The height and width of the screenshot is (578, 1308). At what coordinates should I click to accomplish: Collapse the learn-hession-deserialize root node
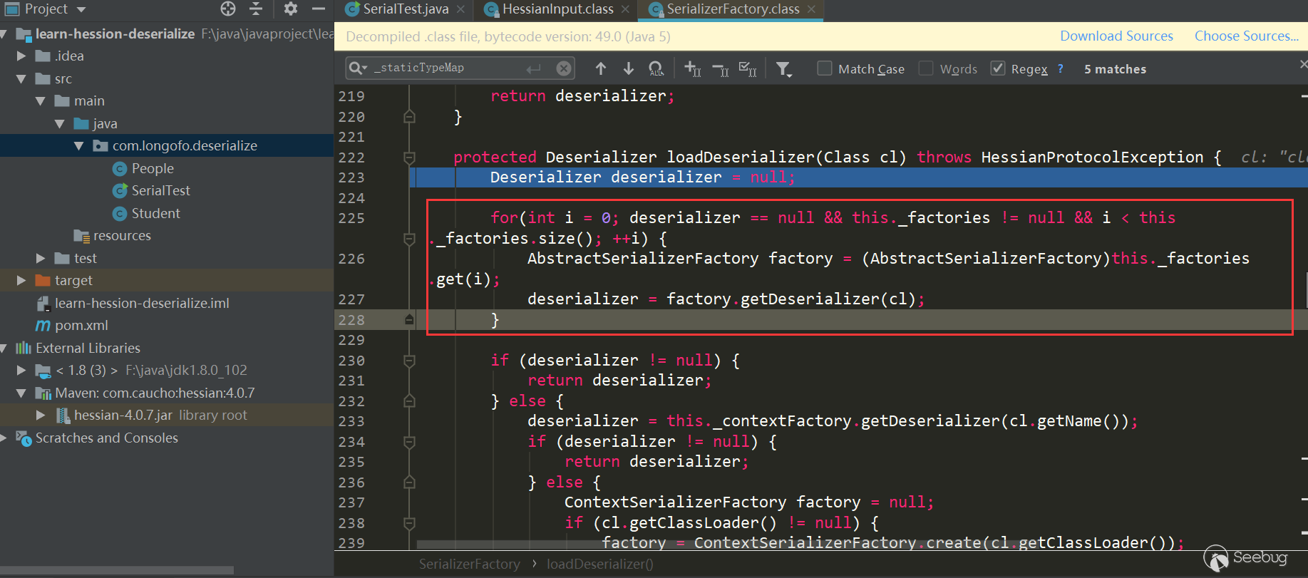pyautogui.click(x=4, y=33)
